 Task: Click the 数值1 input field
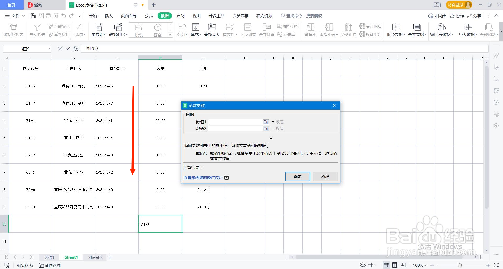(x=236, y=122)
